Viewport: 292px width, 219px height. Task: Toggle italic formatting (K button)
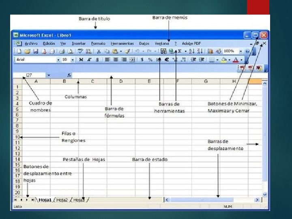pyautogui.click(x=89, y=60)
